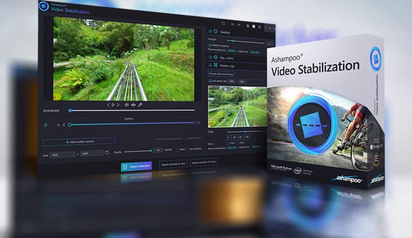Viewport: 412px width, 238px height.
Task: Click the sun icon for Exp., colors
Action: pyautogui.click(x=215, y=57)
